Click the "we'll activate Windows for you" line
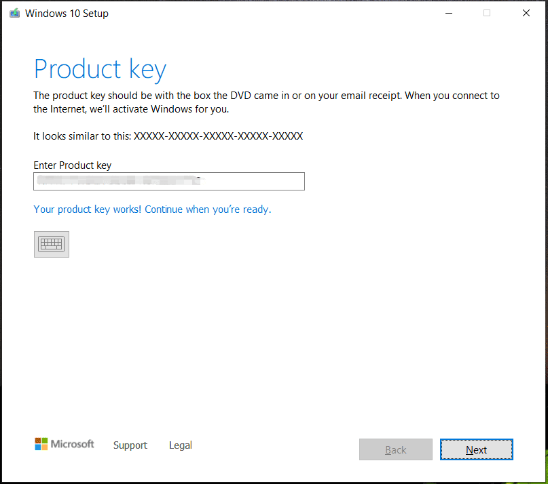The image size is (548, 484). tap(136, 109)
